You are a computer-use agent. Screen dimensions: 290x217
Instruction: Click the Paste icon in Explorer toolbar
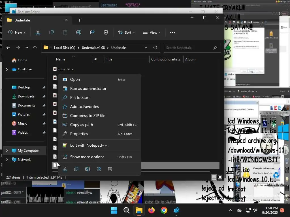pos(65,32)
